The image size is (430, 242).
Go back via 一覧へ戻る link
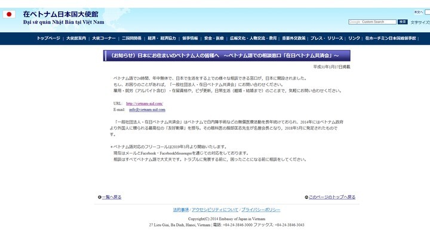pos(112,197)
